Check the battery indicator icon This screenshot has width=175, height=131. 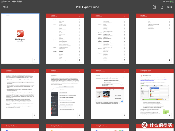[x=172, y=2]
